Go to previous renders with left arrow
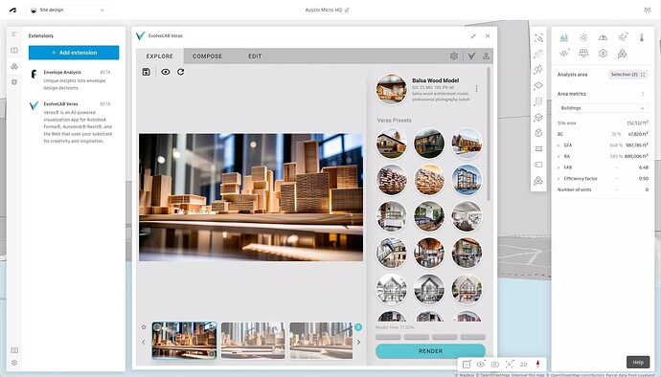 (x=144, y=342)
